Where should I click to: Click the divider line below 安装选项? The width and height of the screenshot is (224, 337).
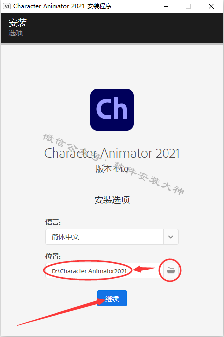[x=112, y=210]
